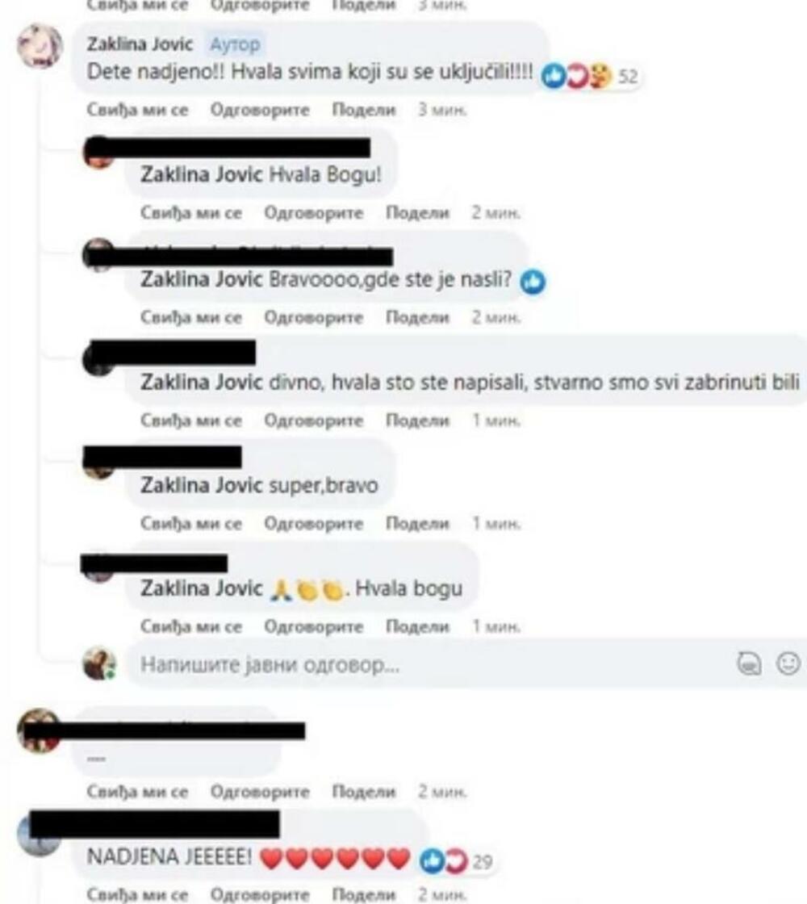The height and width of the screenshot is (904, 807).
Task: Like the 'NADJENA JEEEEE' comment
Action: click(x=137, y=894)
